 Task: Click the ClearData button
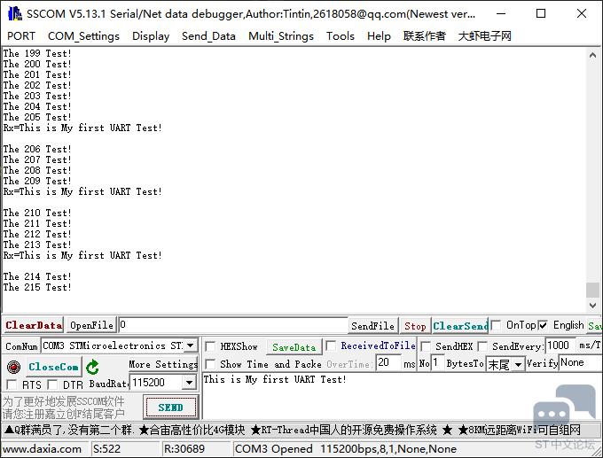pyautogui.click(x=34, y=325)
